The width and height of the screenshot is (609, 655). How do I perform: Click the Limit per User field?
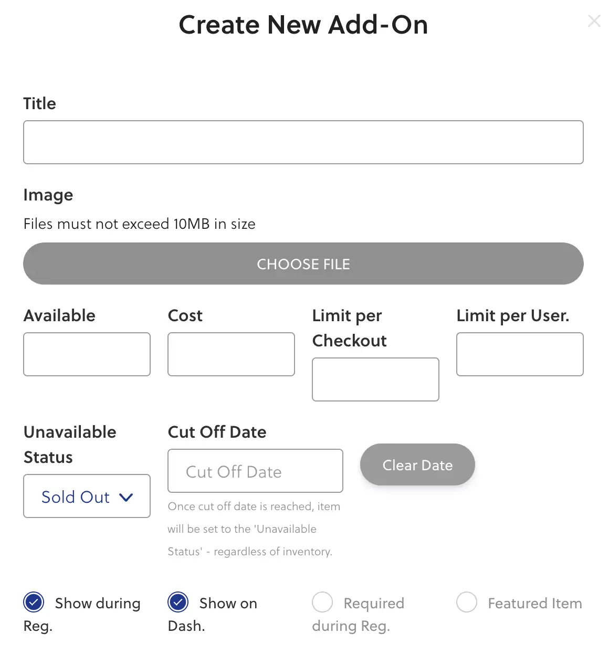point(520,354)
